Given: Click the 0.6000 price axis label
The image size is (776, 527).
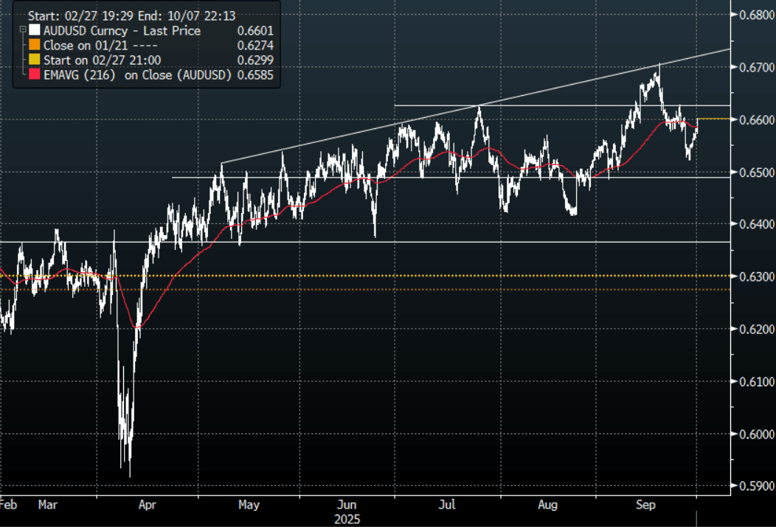Looking at the screenshot, I should point(757,434).
